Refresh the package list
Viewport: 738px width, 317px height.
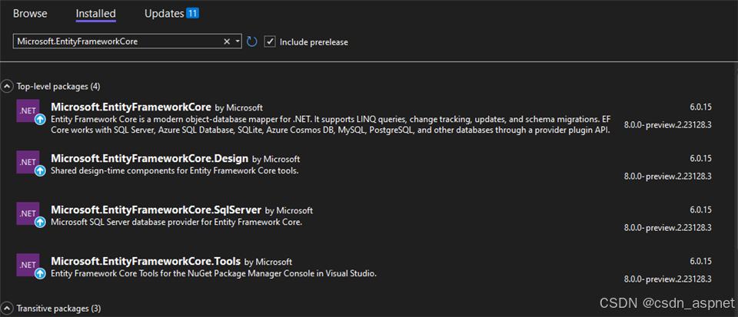tap(252, 41)
